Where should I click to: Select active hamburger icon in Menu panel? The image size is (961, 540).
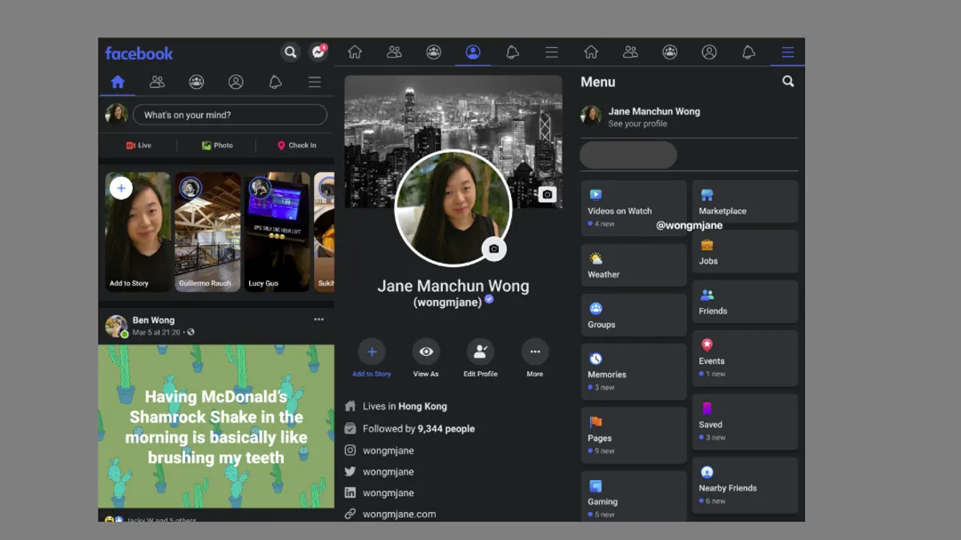coord(788,52)
